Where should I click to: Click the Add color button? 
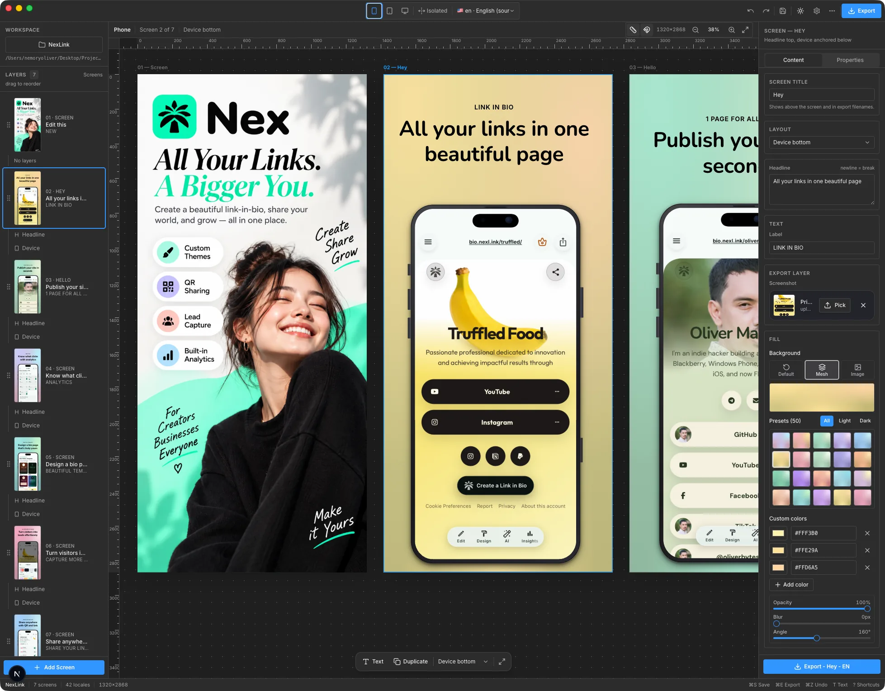coord(791,585)
